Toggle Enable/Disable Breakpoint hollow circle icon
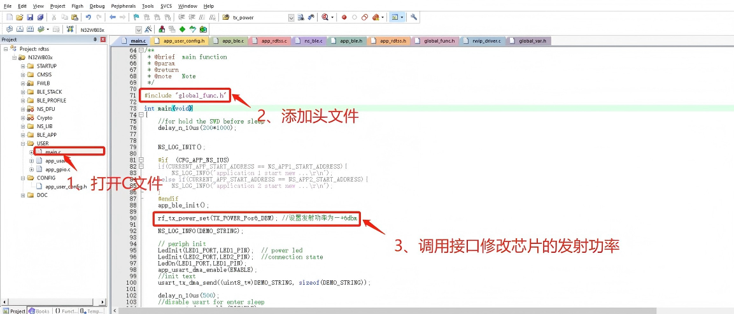 355,17
